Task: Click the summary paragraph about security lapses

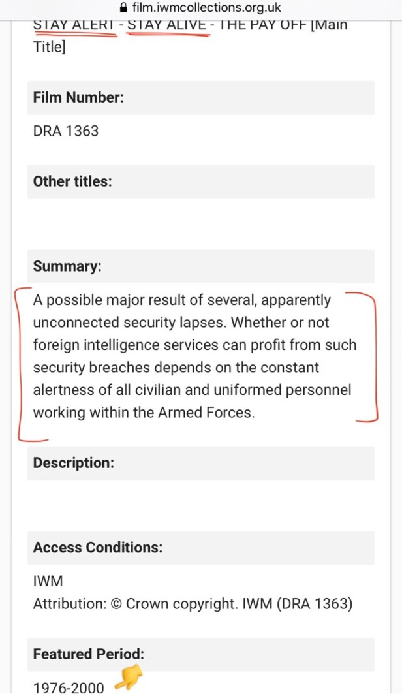Action: 194,356
